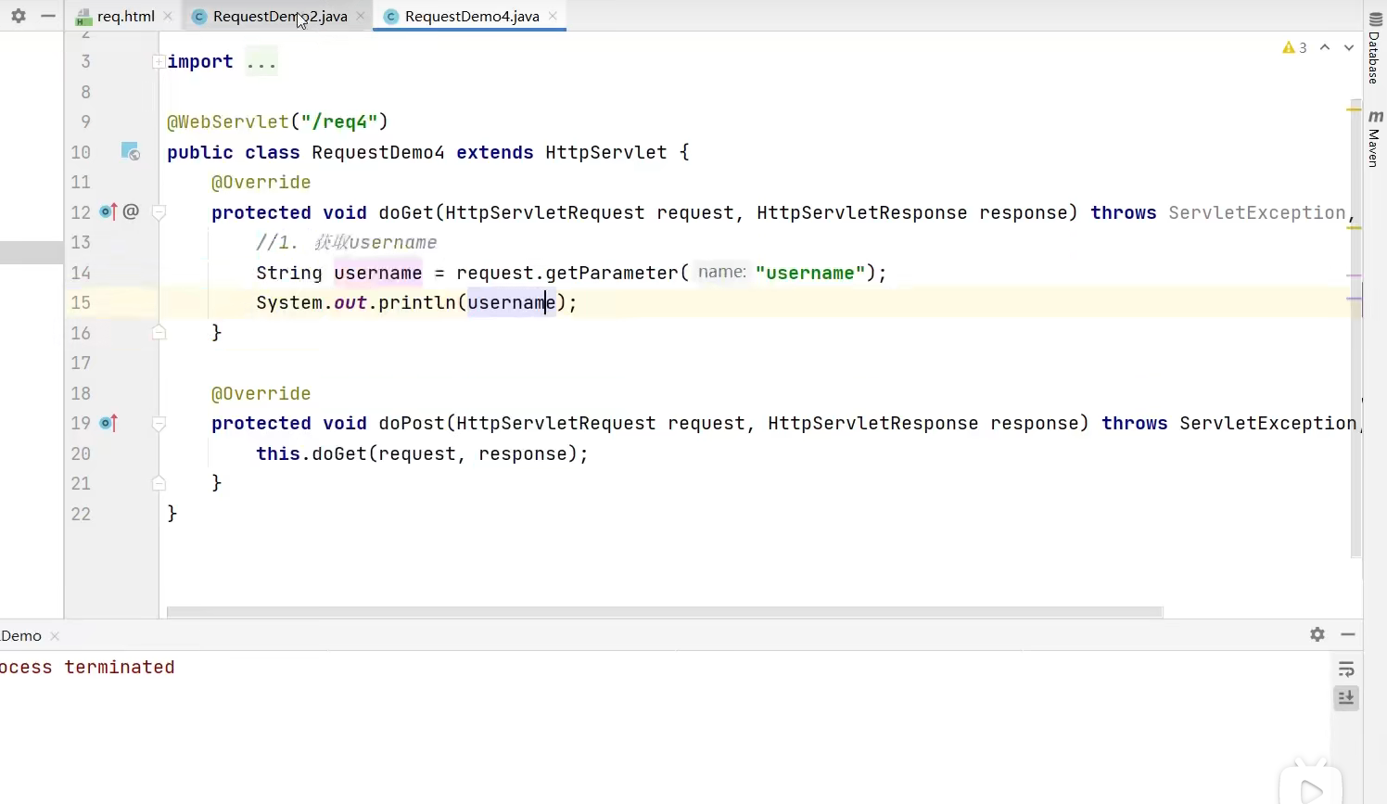Screen dimensions: 1387x804
Task: Click the @Override annotation on line 18
Action: coord(261,393)
